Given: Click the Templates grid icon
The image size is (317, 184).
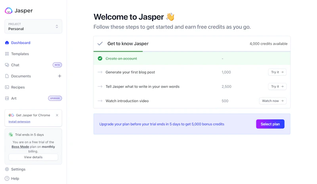Looking at the screenshot, I should click(x=7, y=54).
